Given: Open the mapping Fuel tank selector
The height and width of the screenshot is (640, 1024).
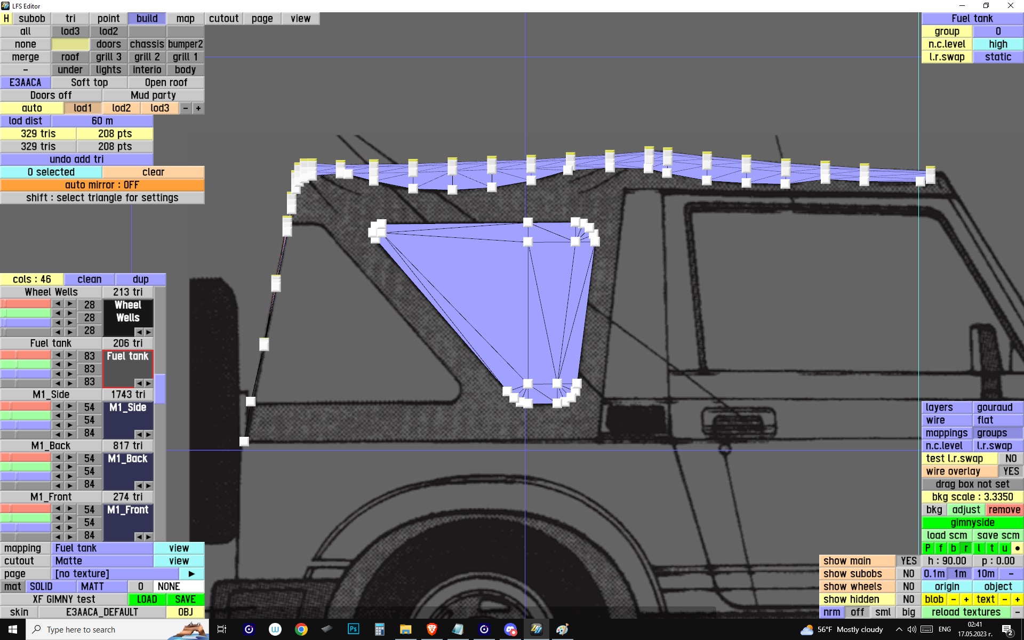Looking at the screenshot, I should (x=102, y=548).
